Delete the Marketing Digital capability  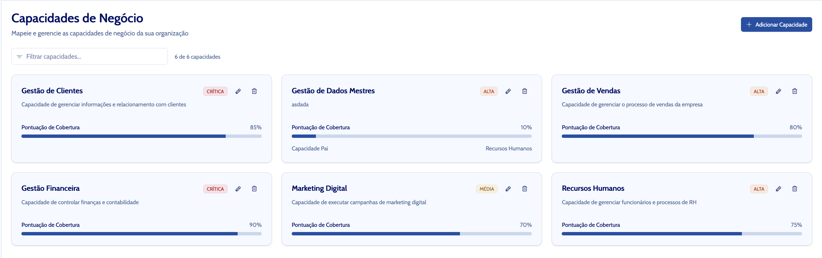(524, 189)
